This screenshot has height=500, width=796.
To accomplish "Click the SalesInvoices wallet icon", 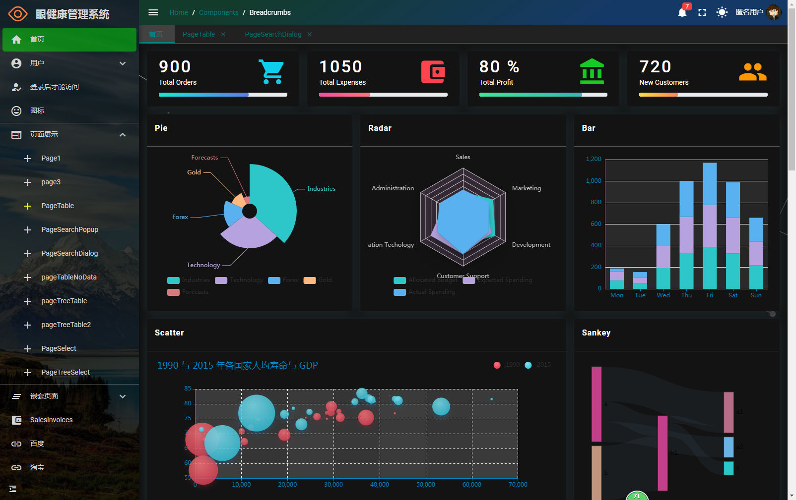I will [16, 420].
